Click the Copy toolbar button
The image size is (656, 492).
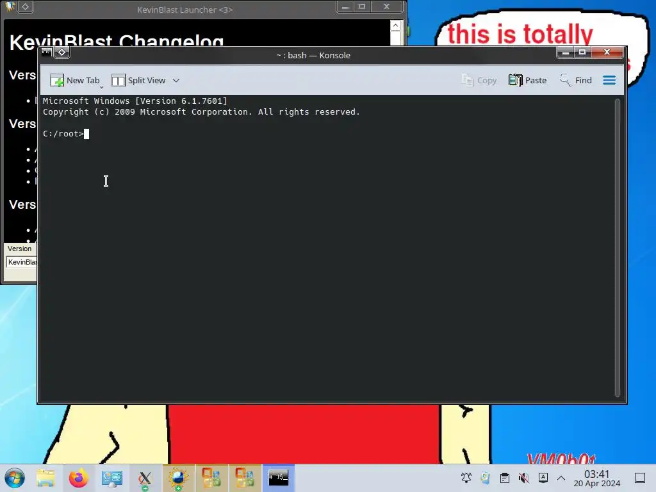click(x=479, y=80)
